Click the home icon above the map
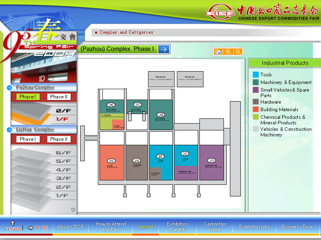Viewport: 321px width, 240px height. point(218,52)
